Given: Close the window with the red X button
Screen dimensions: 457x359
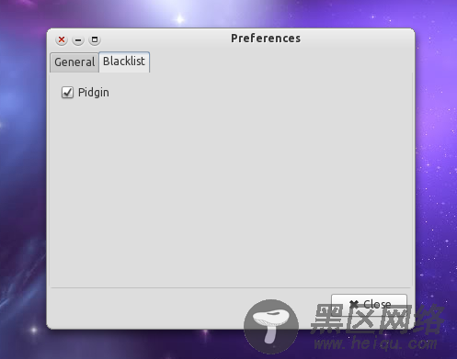Looking at the screenshot, I should pyautogui.click(x=62, y=39).
